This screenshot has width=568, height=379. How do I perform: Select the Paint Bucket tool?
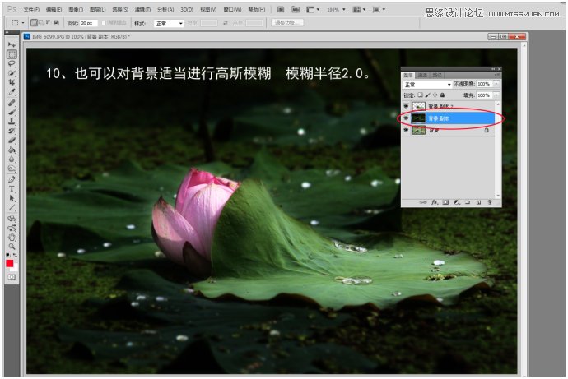coord(12,150)
